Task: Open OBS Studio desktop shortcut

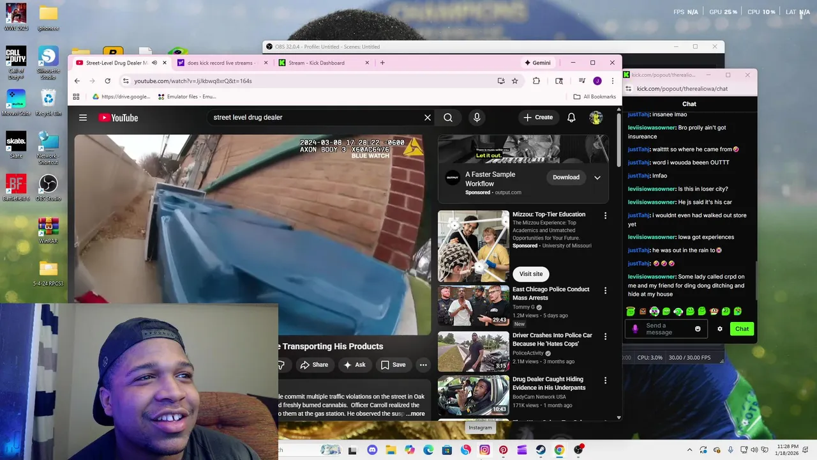Action: (48, 188)
